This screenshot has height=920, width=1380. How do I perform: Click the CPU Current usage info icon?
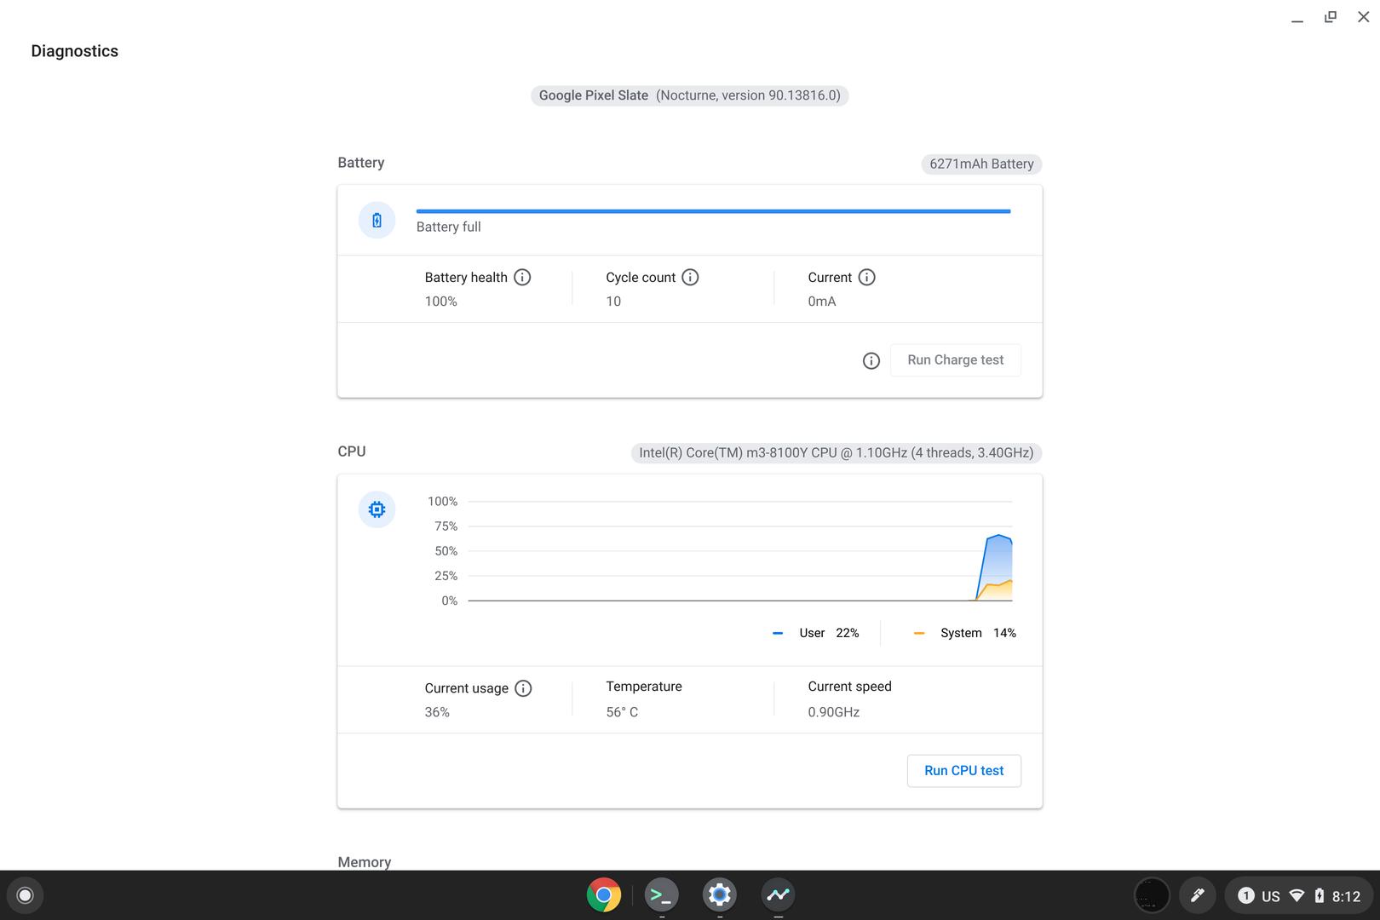coord(523,688)
